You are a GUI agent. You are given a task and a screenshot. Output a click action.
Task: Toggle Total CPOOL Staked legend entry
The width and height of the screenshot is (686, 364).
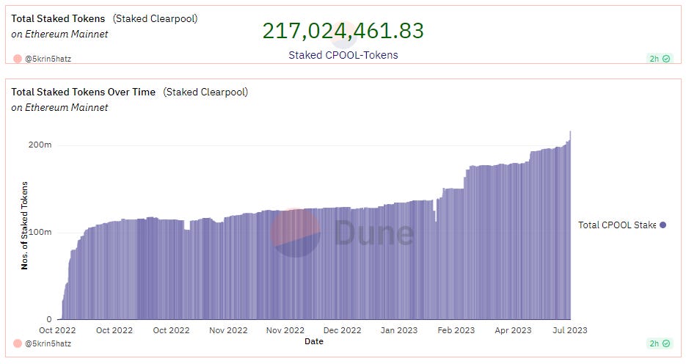point(621,225)
